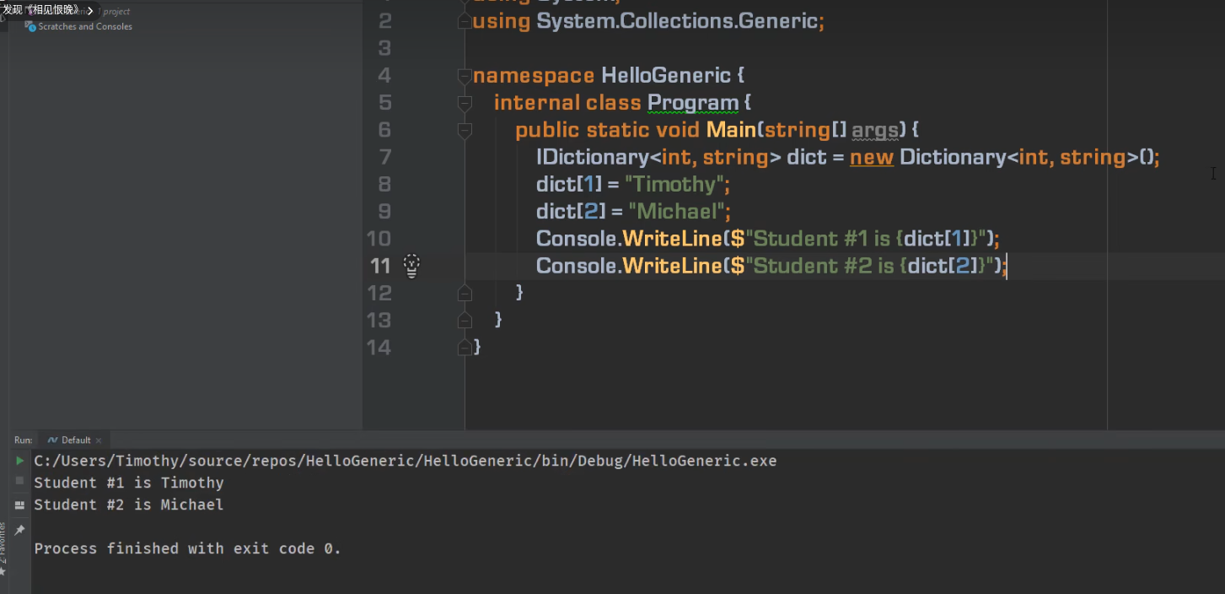Collapse the Main method fold at line 6

pos(464,130)
